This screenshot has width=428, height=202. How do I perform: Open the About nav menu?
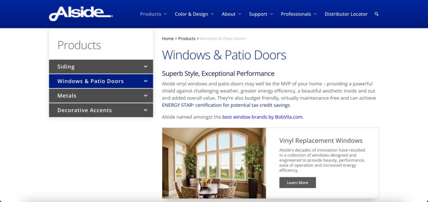[x=229, y=14]
